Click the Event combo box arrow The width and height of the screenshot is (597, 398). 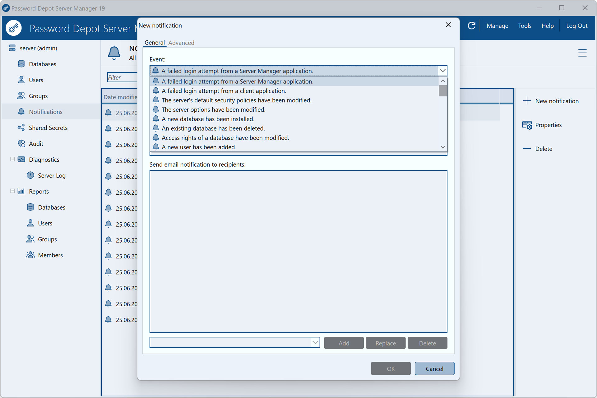[442, 71]
